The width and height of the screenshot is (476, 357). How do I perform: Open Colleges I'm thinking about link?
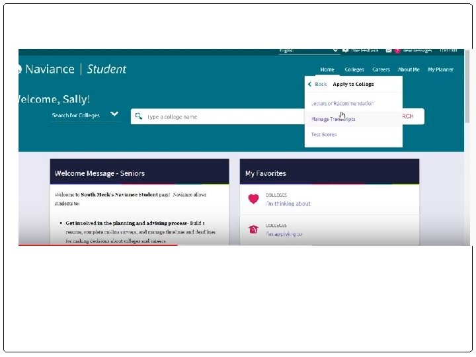pos(288,204)
